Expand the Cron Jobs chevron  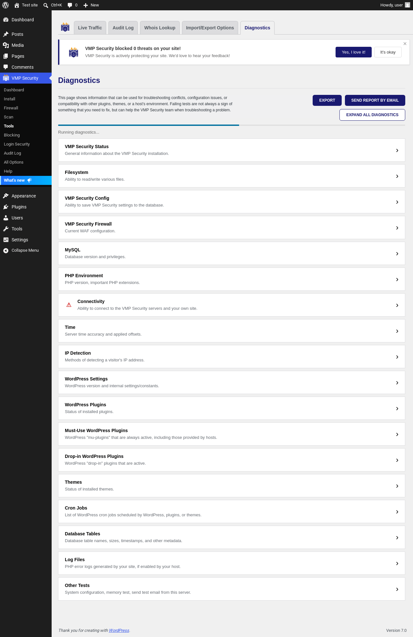[397, 512]
